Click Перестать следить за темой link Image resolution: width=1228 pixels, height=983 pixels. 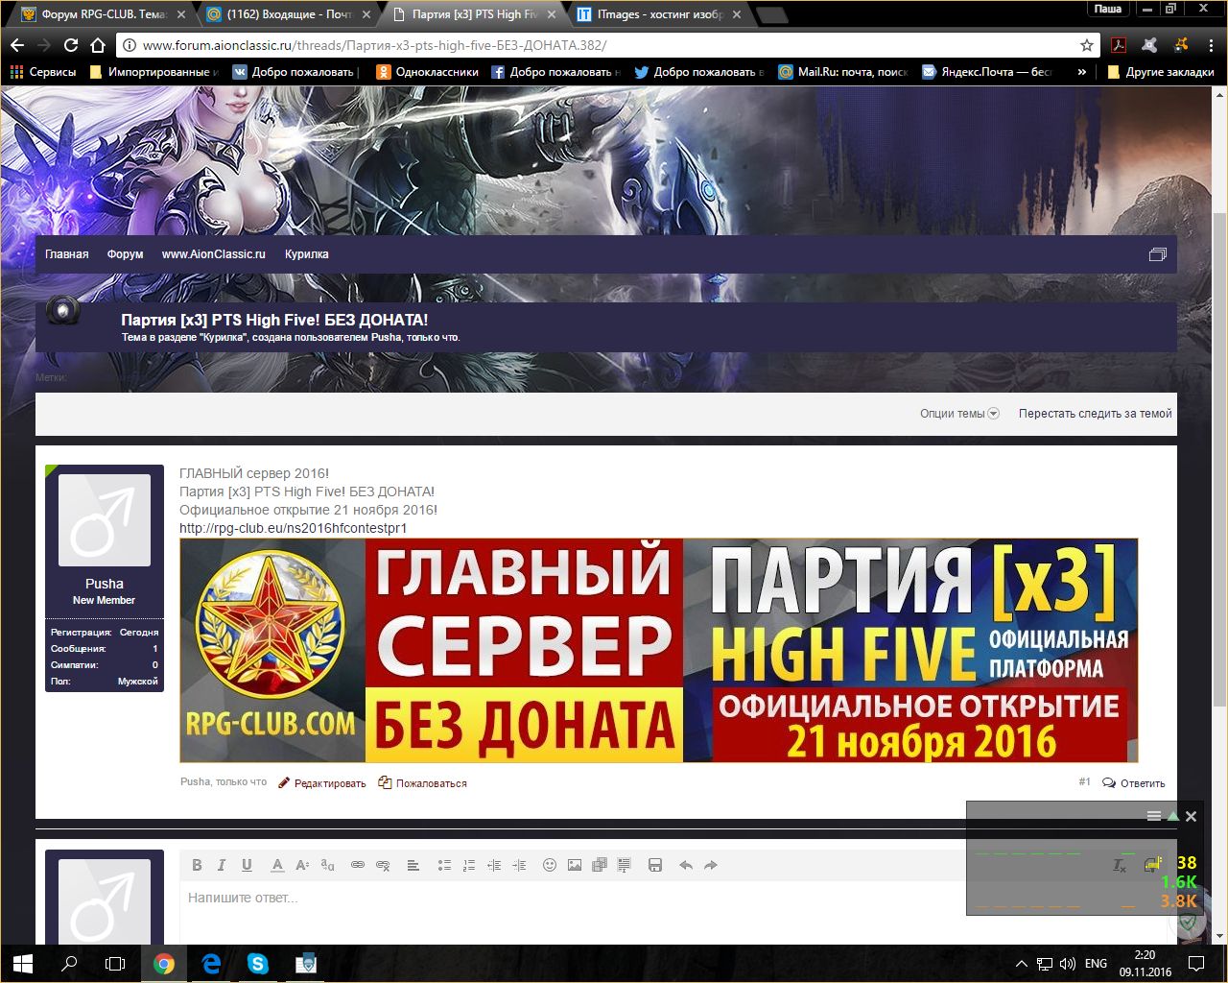click(1096, 414)
